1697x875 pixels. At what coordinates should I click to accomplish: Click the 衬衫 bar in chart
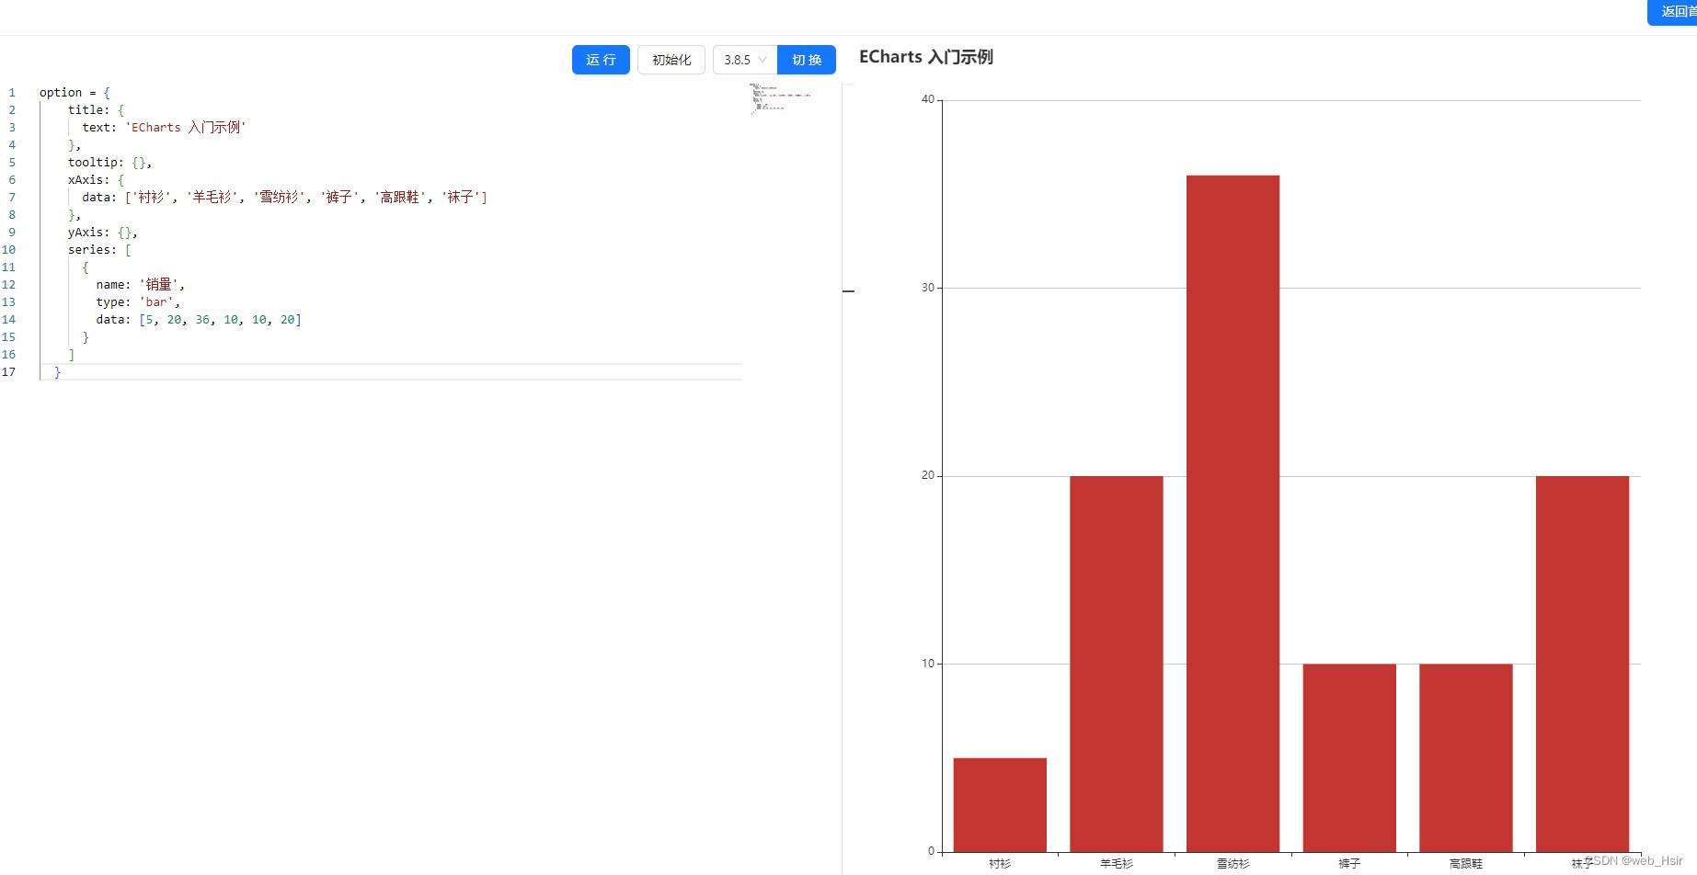click(1000, 804)
